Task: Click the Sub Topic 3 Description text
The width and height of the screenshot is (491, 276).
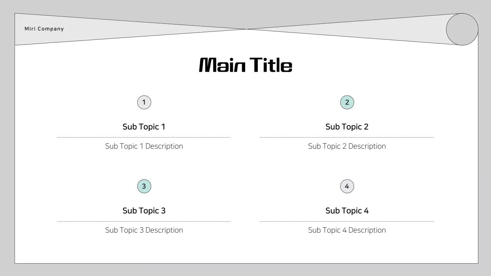Action: [144, 230]
